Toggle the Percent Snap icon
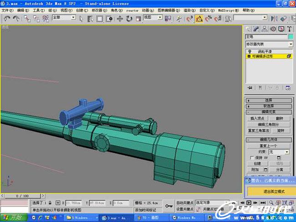This screenshot has width=296, height=222. [209, 19]
